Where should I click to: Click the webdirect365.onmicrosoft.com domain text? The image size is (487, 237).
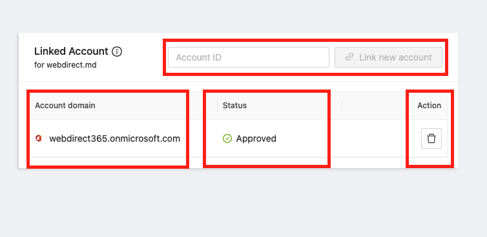coord(114,138)
